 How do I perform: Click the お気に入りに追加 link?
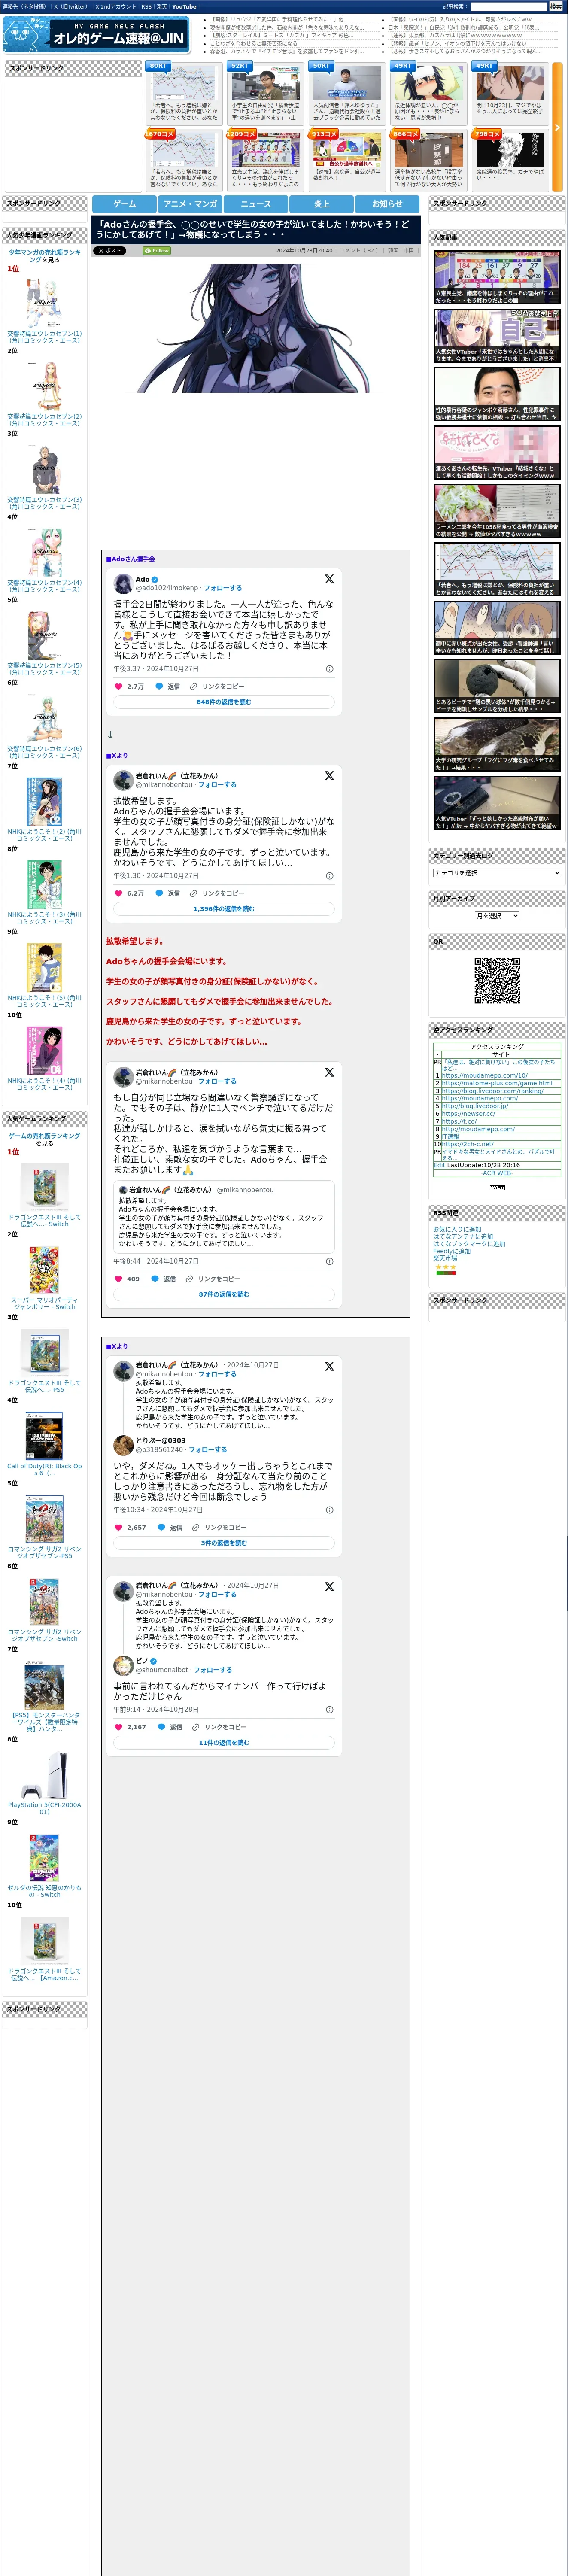pyautogui.click(x=457, y=1229)
